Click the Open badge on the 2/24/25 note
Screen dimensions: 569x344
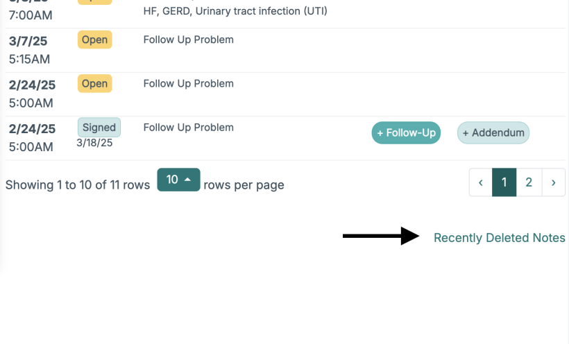94,84
